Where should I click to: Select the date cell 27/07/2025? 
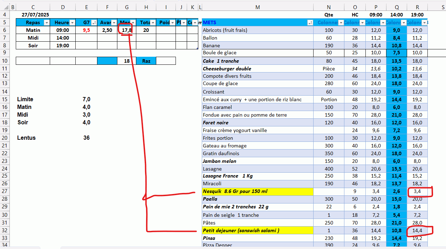[35, 15]
